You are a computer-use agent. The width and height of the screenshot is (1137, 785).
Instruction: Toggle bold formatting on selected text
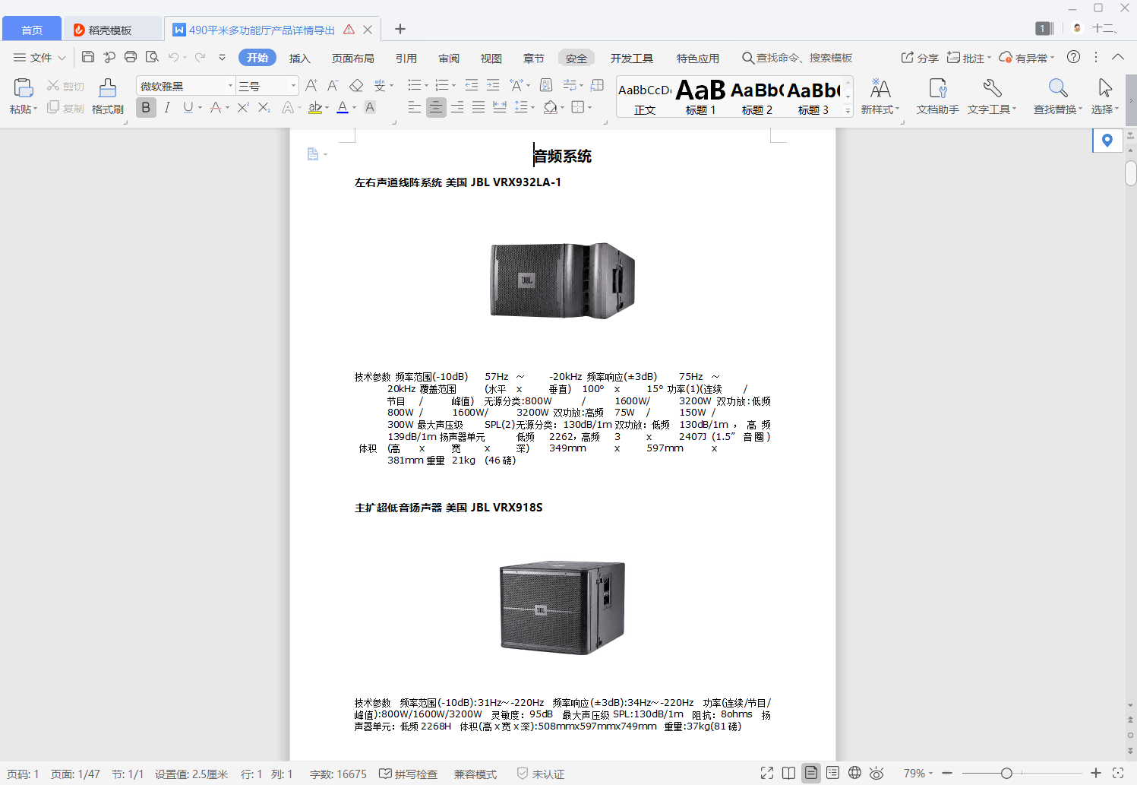pyautogui.click(x=145, y=108)
